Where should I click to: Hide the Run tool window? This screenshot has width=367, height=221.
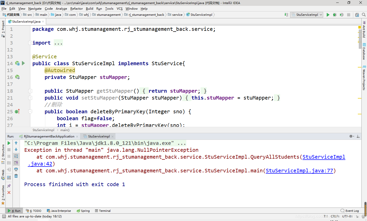[358, 136]
